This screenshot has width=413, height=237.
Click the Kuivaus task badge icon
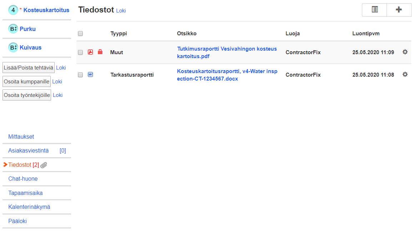[x=13, y=47]
